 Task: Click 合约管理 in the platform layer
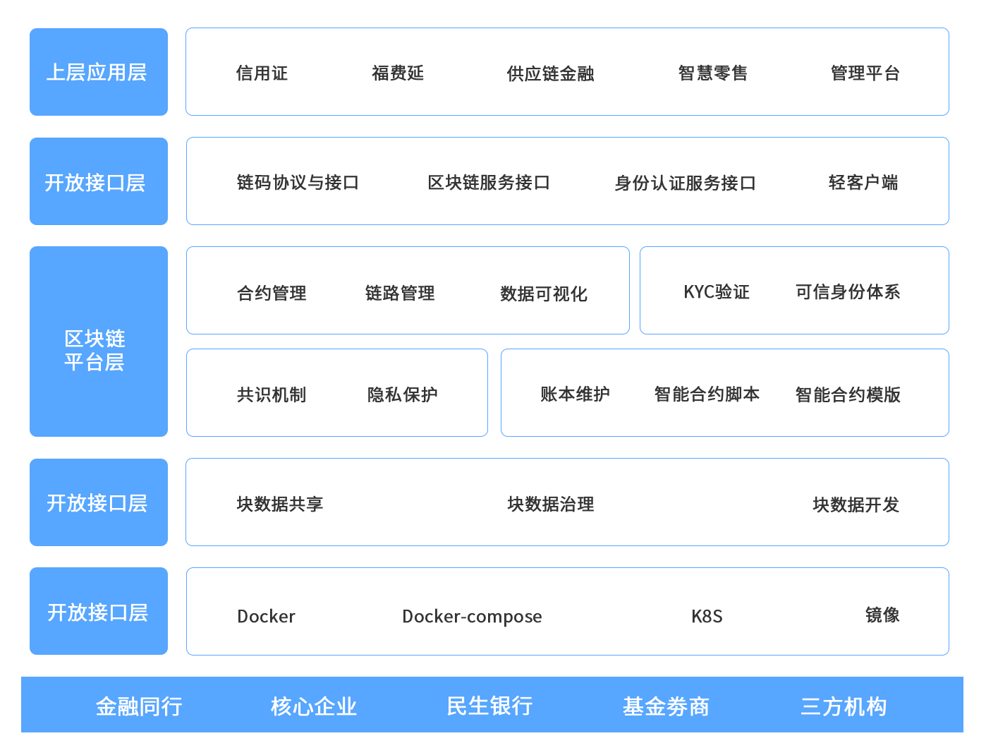pyautogui.click(x=272, y=293)
